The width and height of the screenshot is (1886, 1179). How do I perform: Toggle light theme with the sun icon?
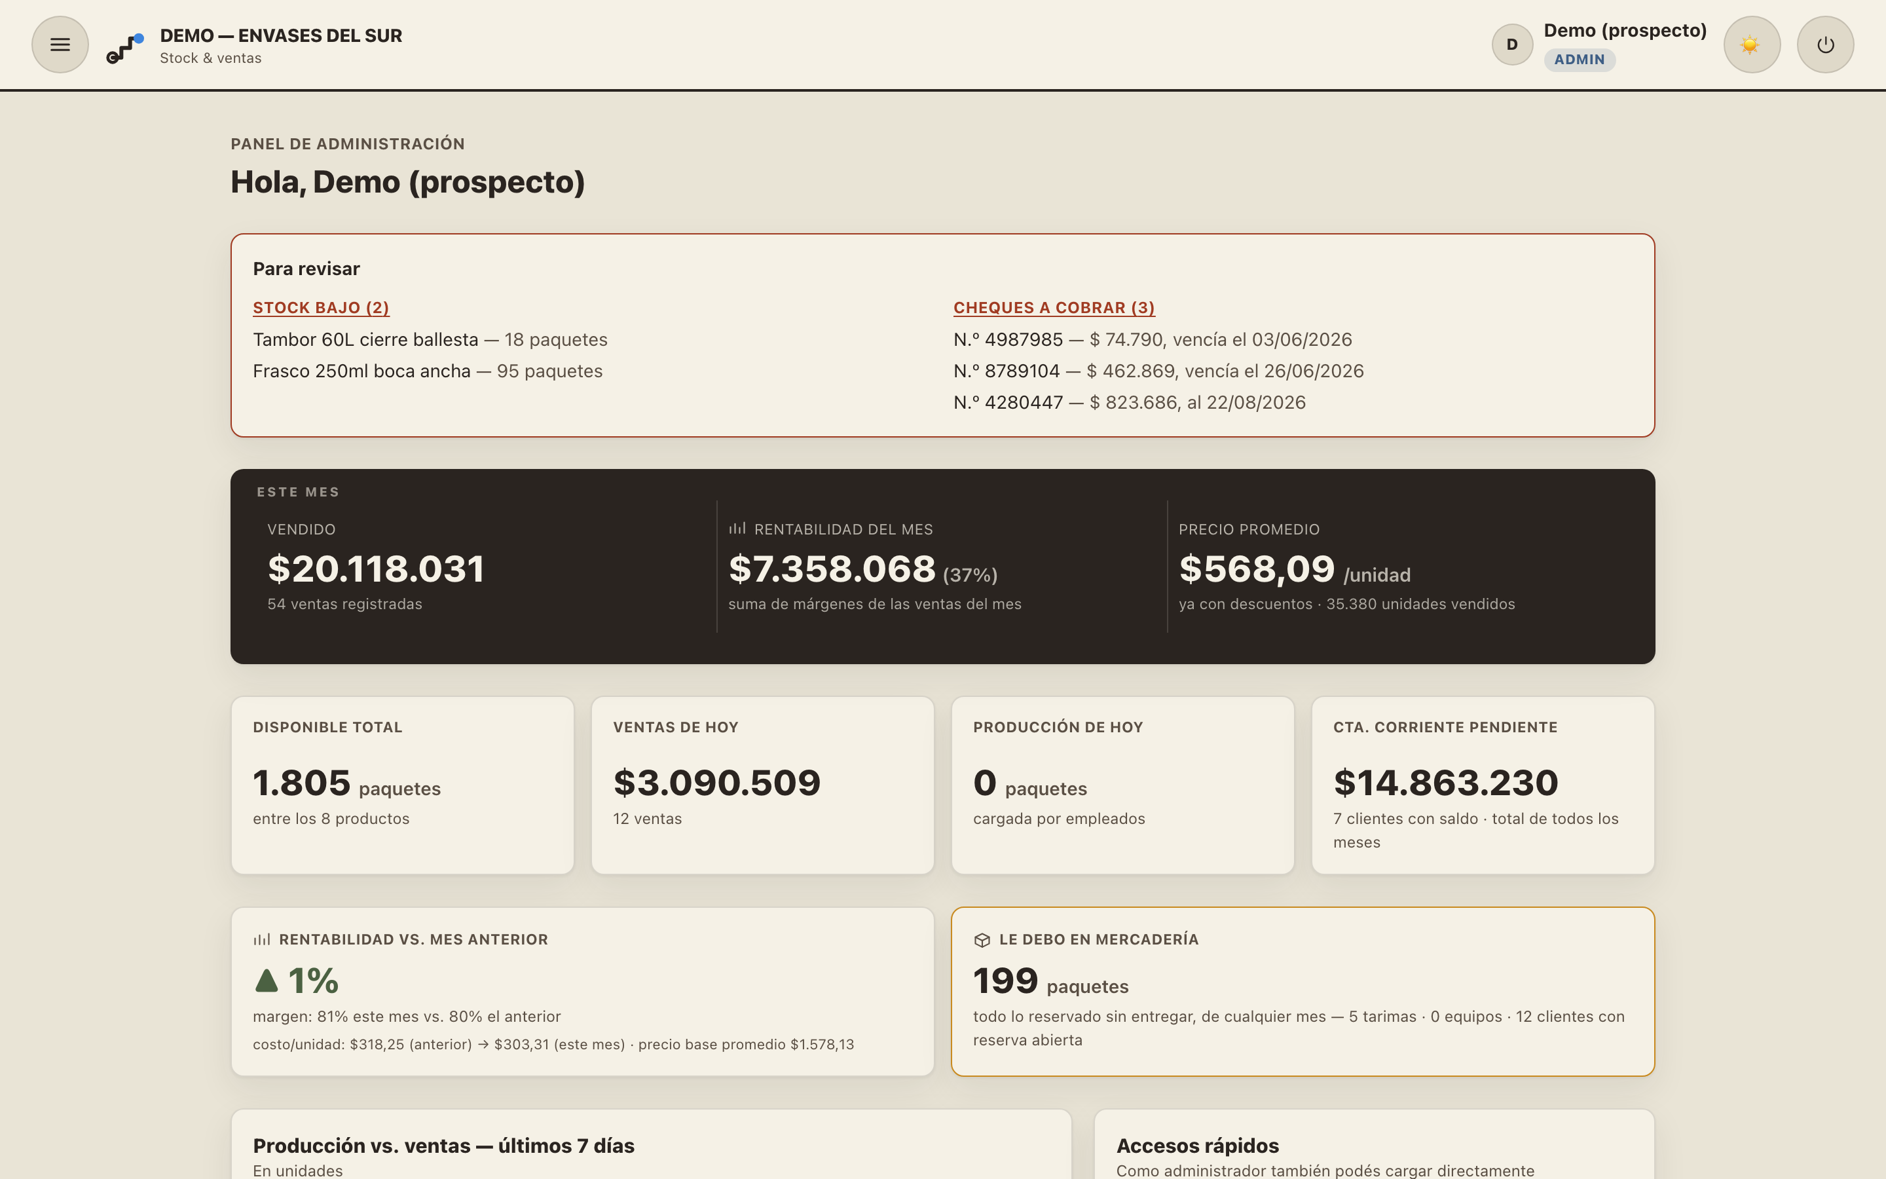click(1751, 45)
